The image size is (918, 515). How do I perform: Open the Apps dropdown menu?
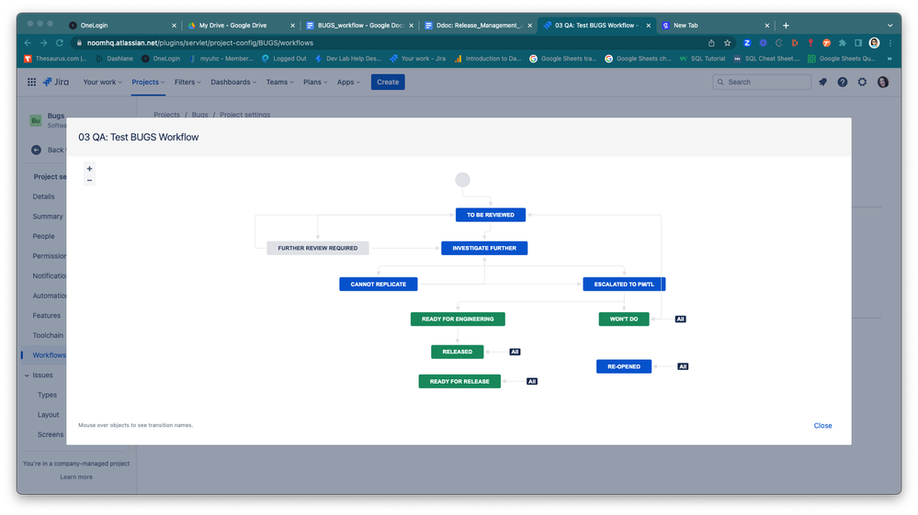(348, 83)
